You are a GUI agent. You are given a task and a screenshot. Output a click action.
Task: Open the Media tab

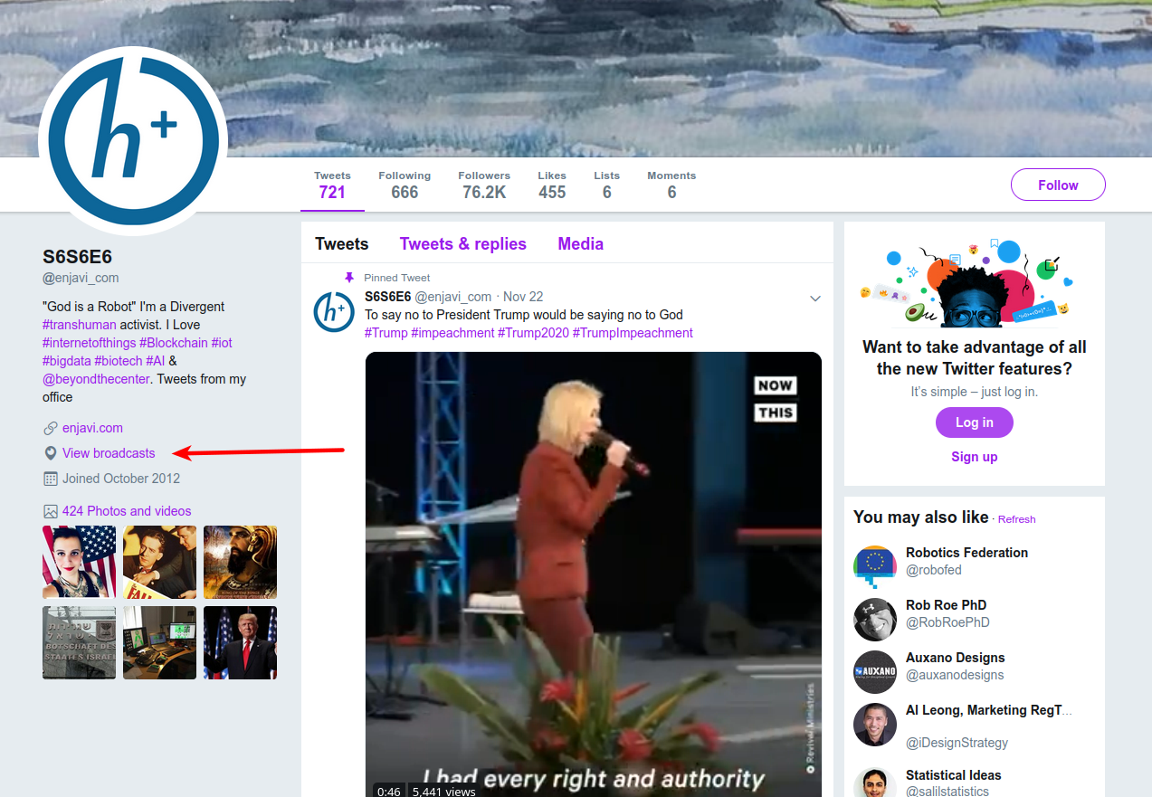pos(580,243)
